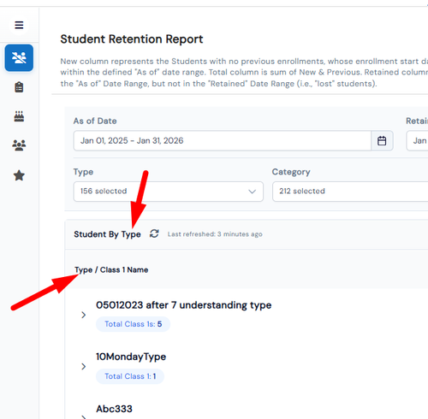This screenshot has height=419, width=428.
Task: Click the Total Class 1: 1 badge
Action: point(130,376)
